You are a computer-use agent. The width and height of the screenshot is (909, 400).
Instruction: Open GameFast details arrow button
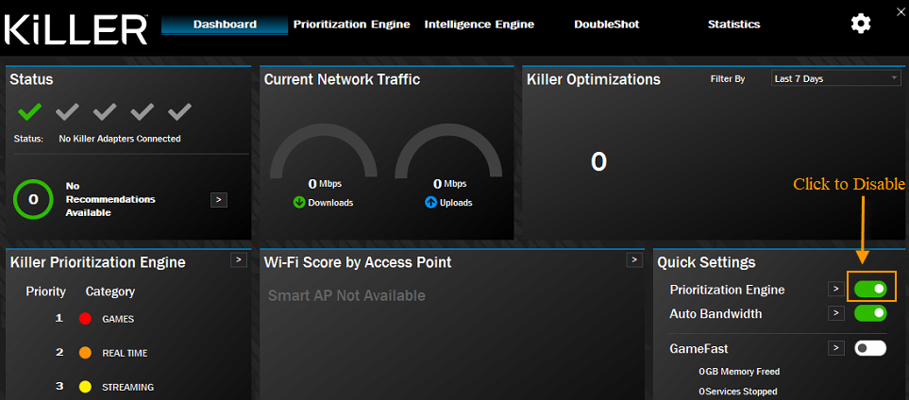click(x=835, y=348)
